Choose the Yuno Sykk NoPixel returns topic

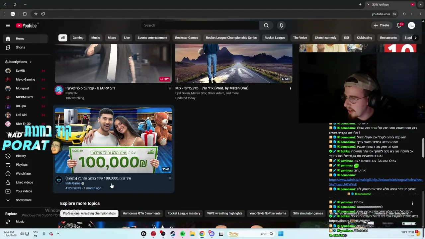coord(268,213)
